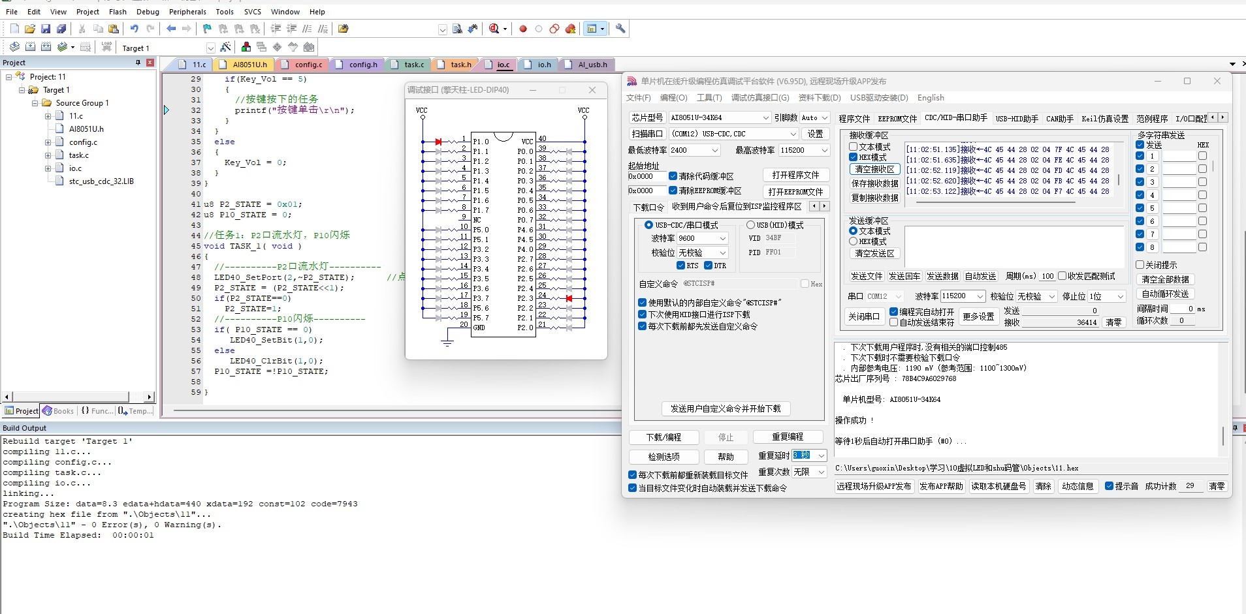Click the Start/Stop Debug Session icon
The width and height of the screenshot is (1246, 614).
pos(494,29)
